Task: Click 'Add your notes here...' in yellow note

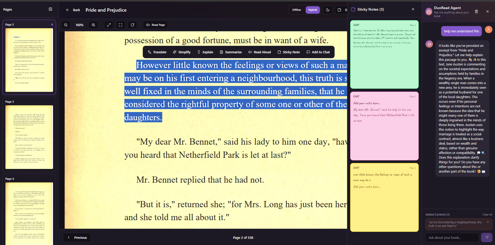Action: 367,187
